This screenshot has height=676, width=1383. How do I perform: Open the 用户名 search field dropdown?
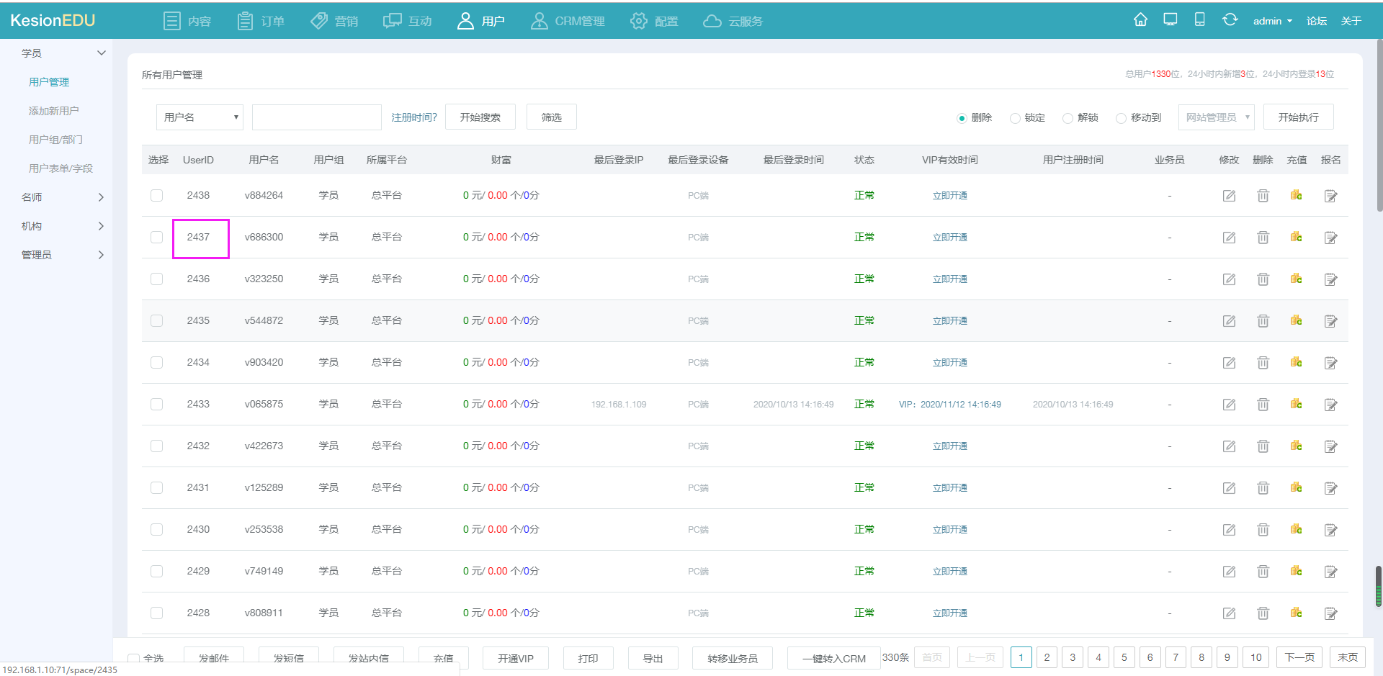pyautogui.click(x=200, y=117)
